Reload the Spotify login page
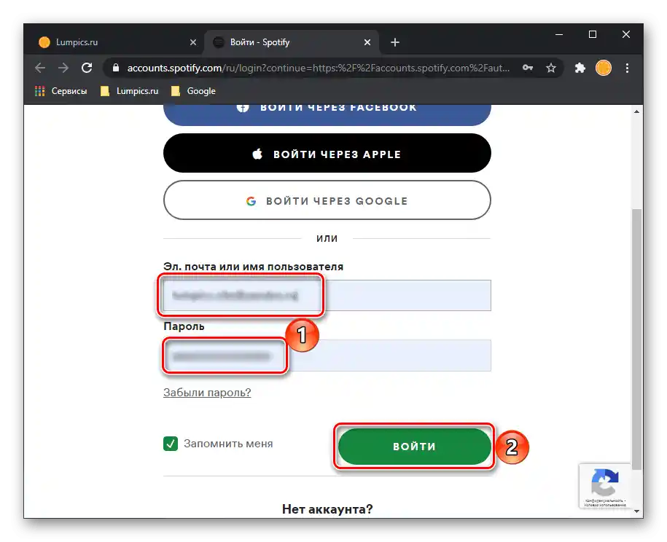 point(87,68)
